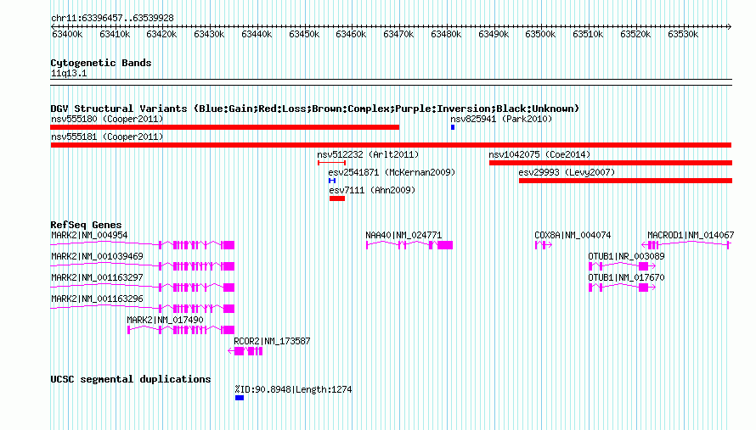Click the RefSeq Genes track title

(86, 225)
